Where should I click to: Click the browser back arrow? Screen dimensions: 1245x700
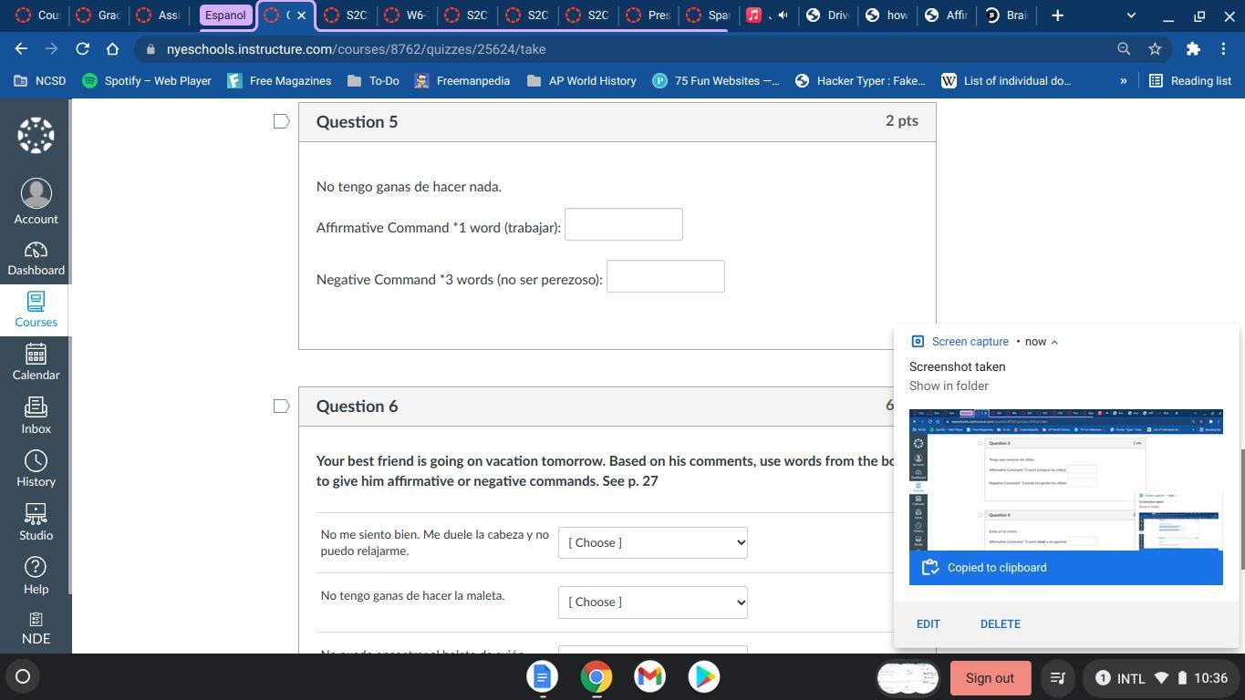(21, 49)
